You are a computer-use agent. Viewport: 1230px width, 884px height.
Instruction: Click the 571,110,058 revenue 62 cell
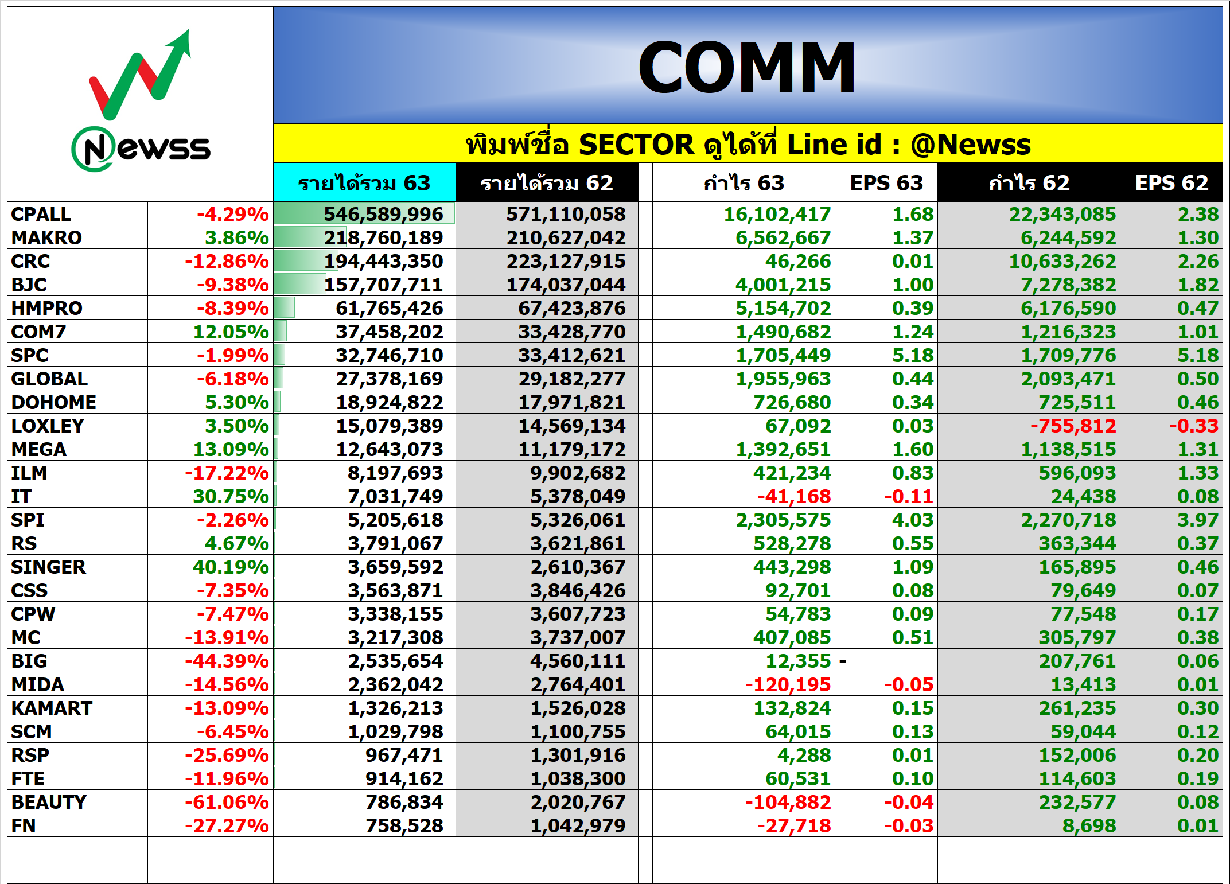pos(547,214)
